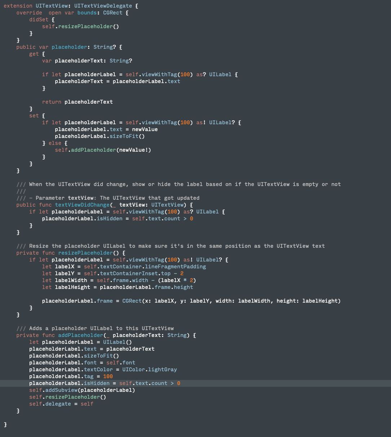The height and width of the screenshot is (437, 391).
Task: Click the 'textViewDidChange' function name
Action: click(x=82, y=205)
